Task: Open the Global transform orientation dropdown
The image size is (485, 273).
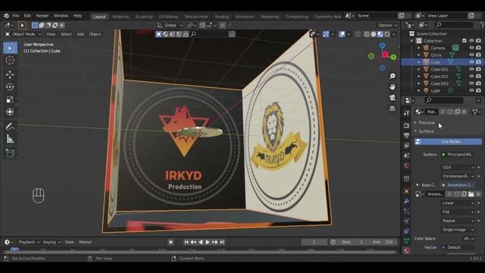Action: [x=170, y=25]
